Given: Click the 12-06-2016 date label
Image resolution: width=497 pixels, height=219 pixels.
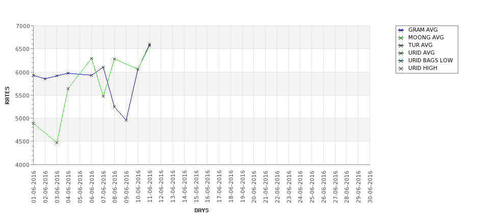Looking at the screenshot, I should point(162,187).
